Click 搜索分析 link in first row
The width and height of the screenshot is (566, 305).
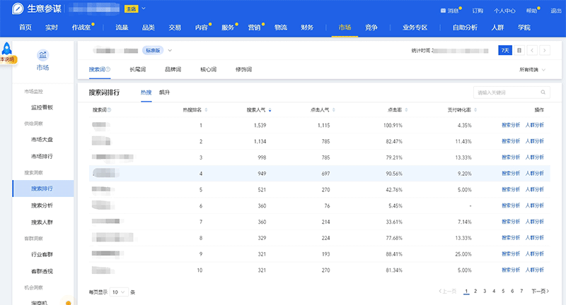point(510,125)
